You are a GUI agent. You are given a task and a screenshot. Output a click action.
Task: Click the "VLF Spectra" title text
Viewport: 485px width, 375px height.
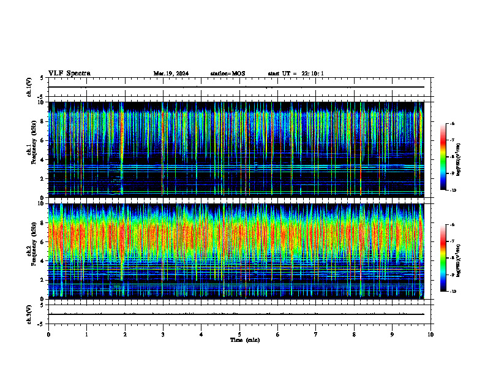(x=69, y=74)
